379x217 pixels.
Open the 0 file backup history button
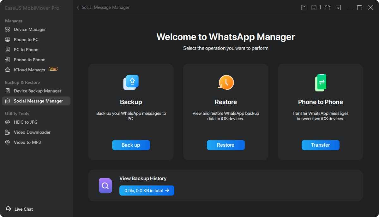pyautogui.click(x=147, y=191)
